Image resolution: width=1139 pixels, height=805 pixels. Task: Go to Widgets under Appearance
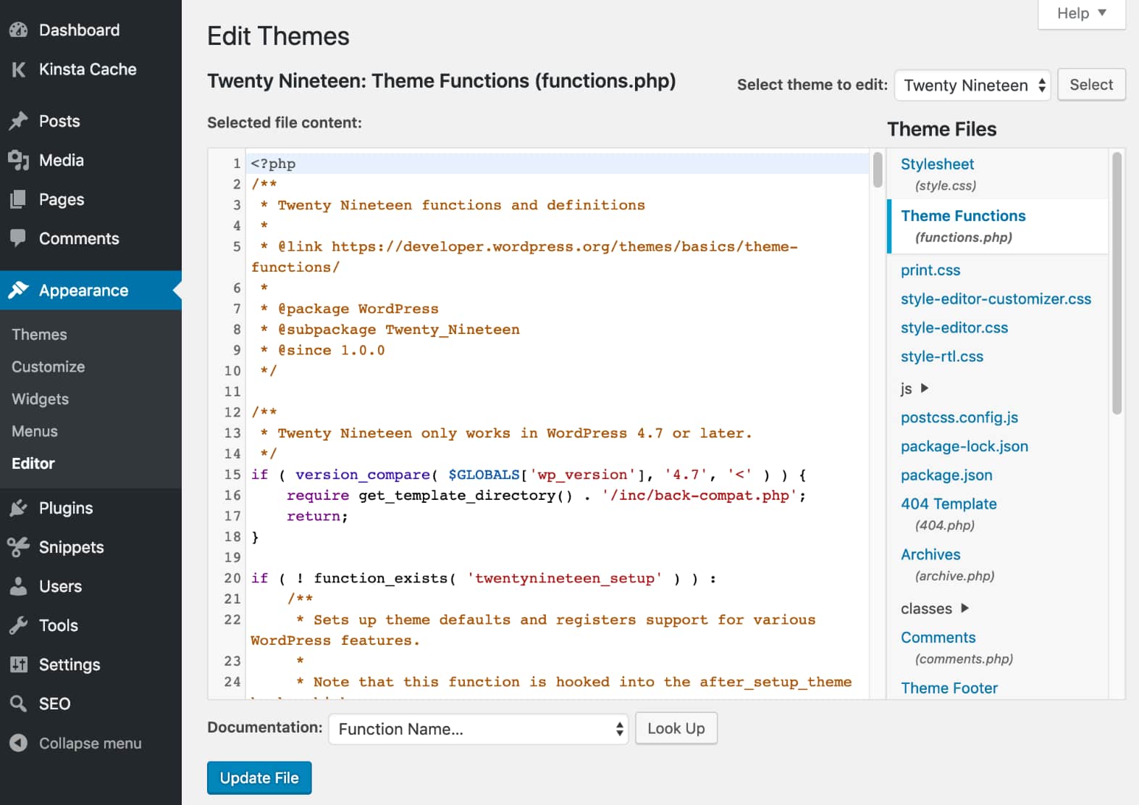click(41, 399)
